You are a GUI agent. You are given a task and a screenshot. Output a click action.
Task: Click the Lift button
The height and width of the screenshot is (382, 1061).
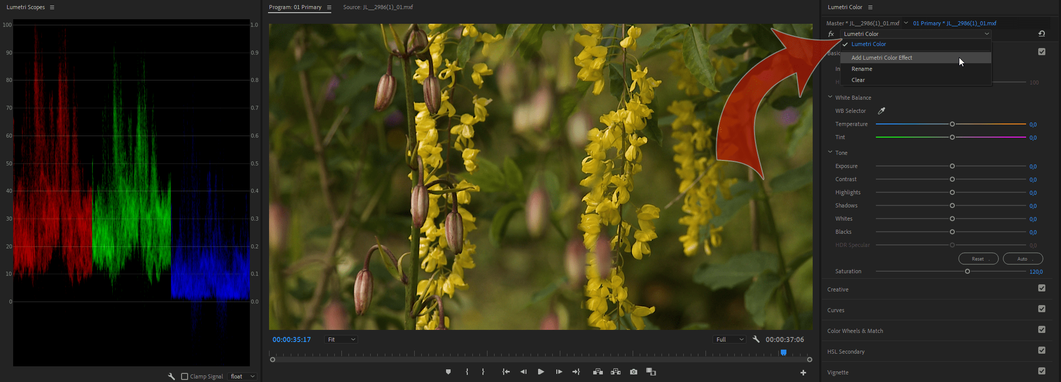[598, 372]
